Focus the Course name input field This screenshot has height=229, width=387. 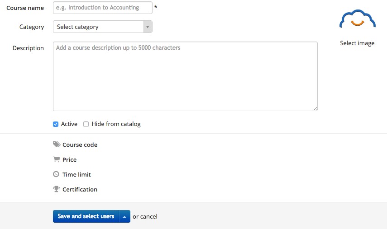[102, 8]
